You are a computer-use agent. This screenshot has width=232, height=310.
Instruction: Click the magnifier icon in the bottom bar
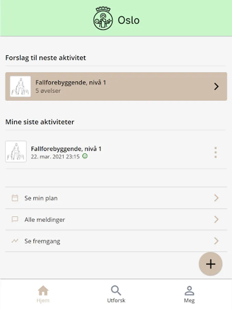tap(116, 290)
